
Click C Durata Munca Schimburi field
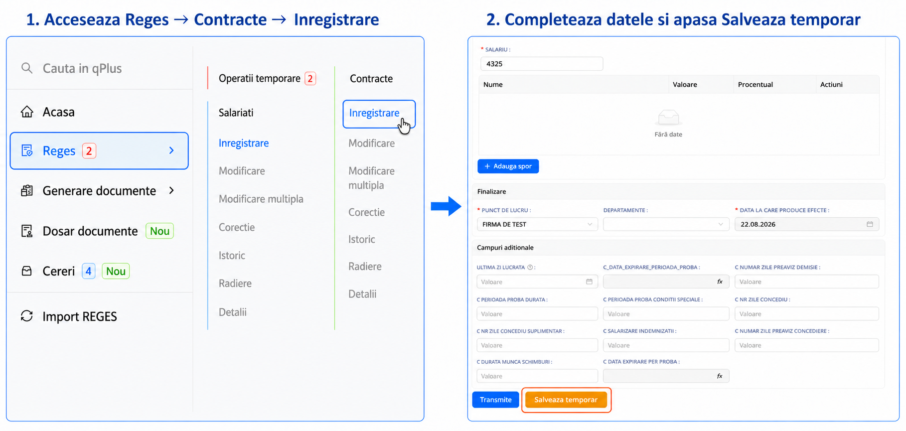click(537, 376)
